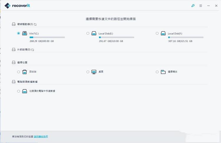The height and width of the screenshot is (143, 221).
Task: Click the Win7(C:) drive icon
Action: (24, 33)
